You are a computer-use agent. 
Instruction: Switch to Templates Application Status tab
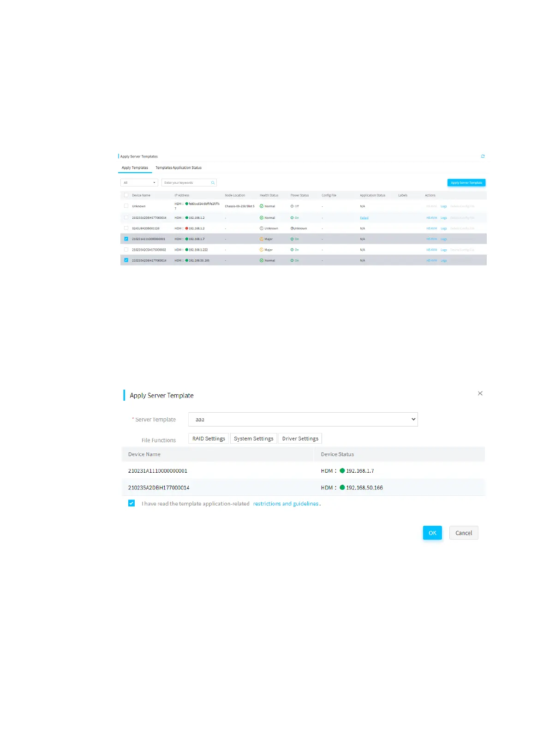(x=179, y=168)
